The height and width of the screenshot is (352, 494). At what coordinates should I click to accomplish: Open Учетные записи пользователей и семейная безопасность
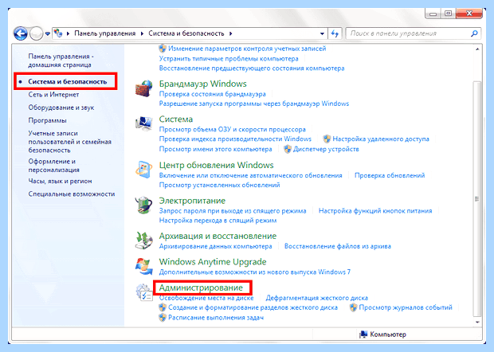pos(69,142)
